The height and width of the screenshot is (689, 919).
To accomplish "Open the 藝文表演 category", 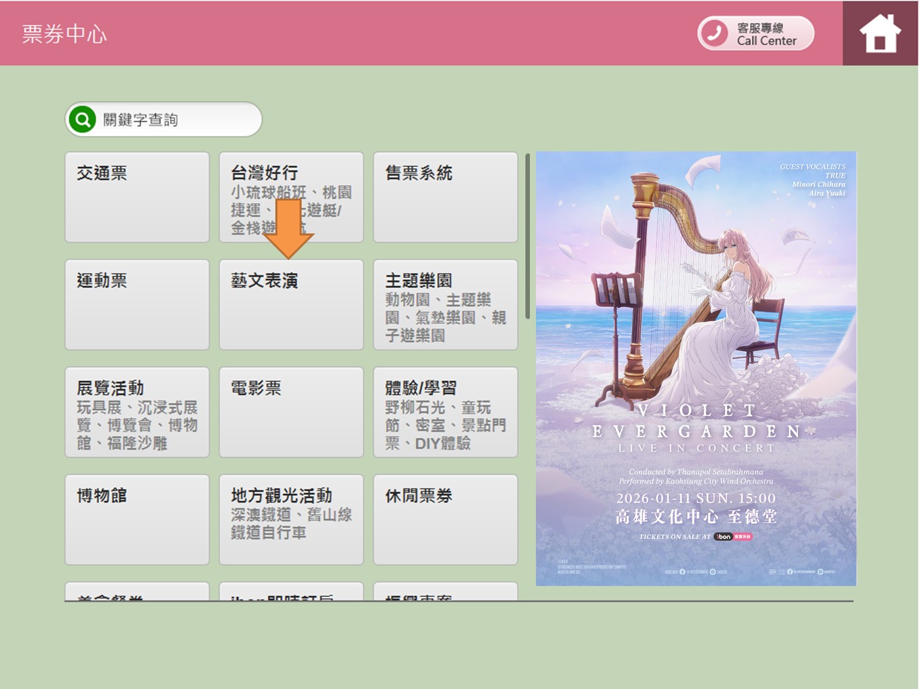I will [291, 305].
